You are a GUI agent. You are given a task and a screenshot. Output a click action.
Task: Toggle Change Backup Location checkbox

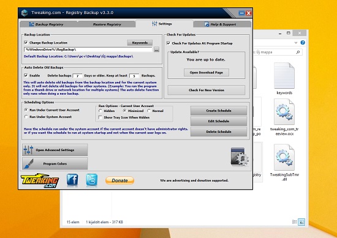pyautogui.click(x=26, y=42)
